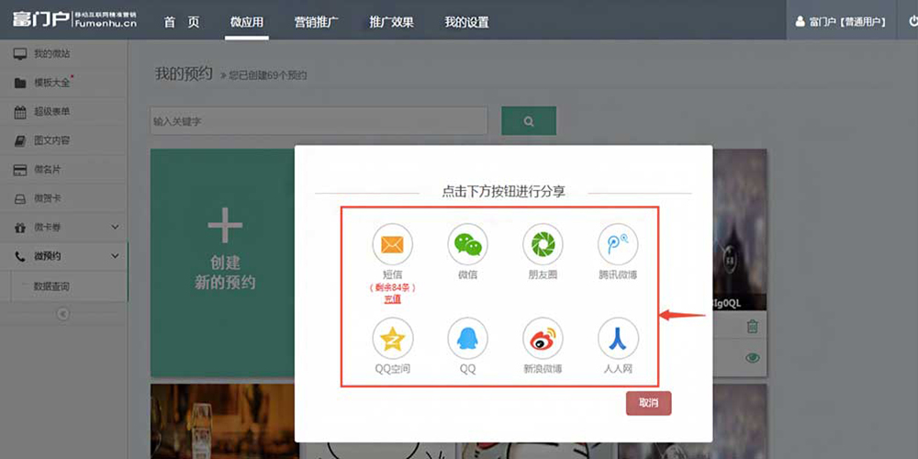Viewport: 918px width, 459px height.
Task: Focus the 输入关键字 search field
Action: coord(319,121)
